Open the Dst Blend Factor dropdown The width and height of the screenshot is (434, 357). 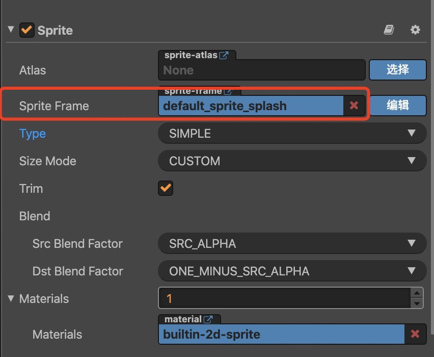292,271
